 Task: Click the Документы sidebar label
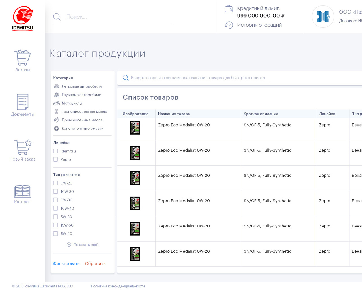click(x=23, y=114)
